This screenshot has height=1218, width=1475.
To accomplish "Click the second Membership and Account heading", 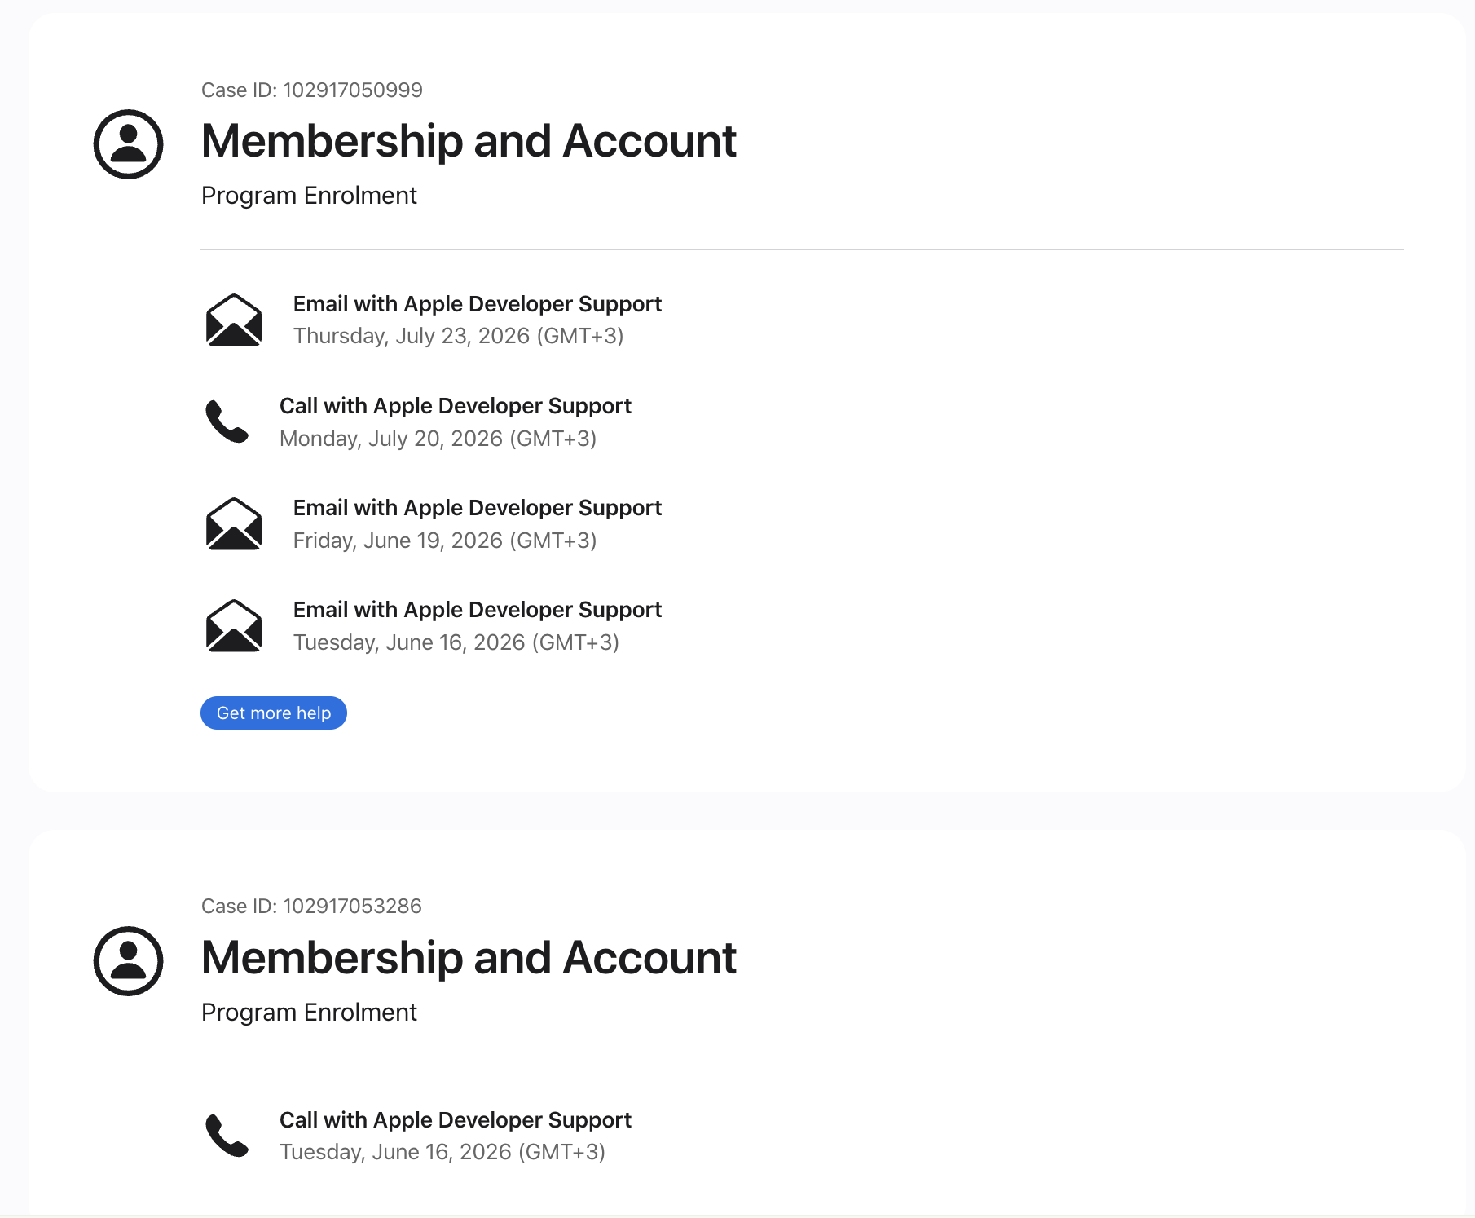I will [469, 957].
